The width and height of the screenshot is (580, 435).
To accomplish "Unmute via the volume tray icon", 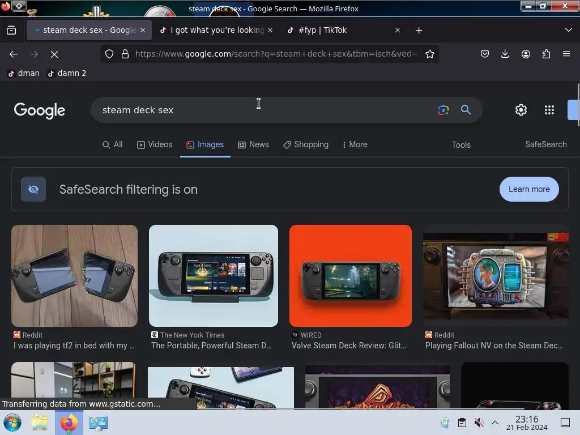I will [479, 423].
